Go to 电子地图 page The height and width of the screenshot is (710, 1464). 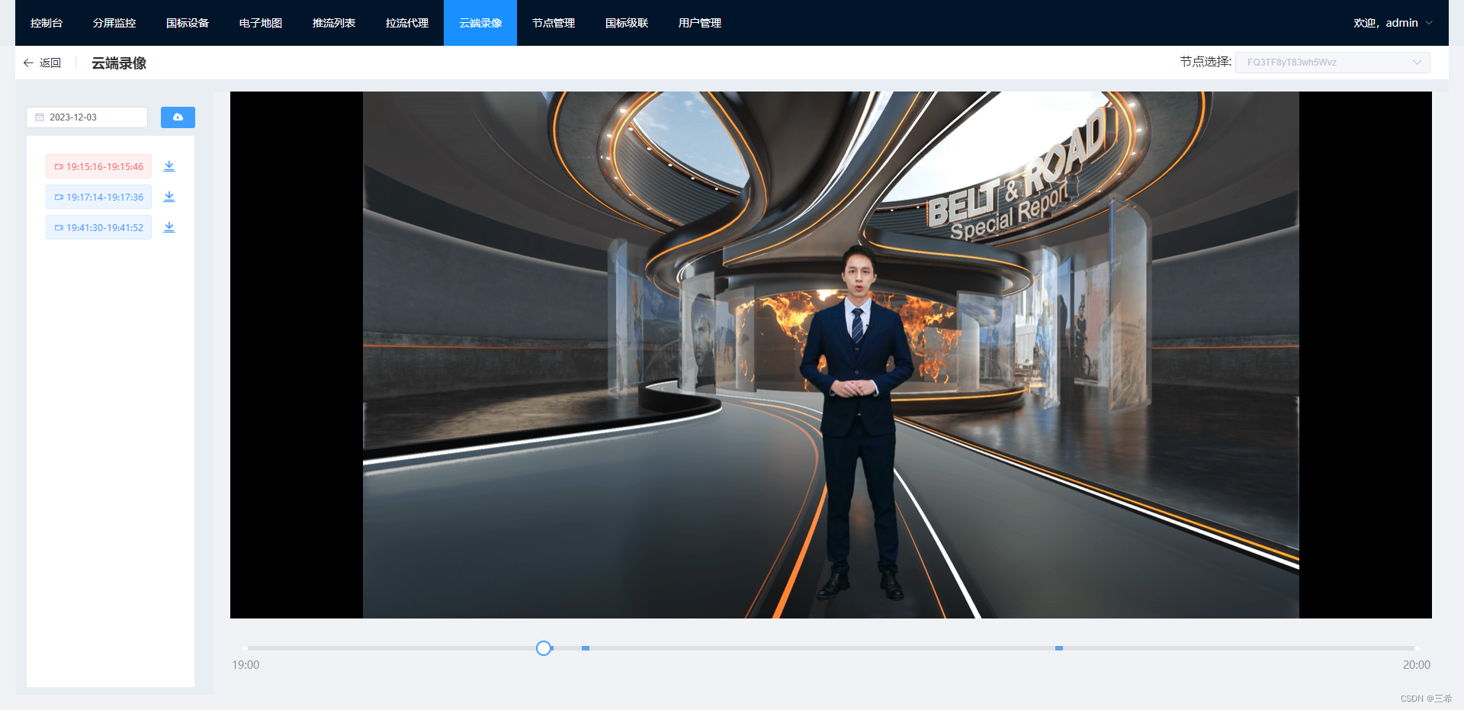pyautogui.click(x=261, y=23)
